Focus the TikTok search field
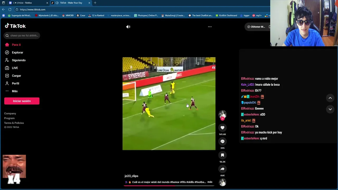The image size is (338, 190). [22, 36]
